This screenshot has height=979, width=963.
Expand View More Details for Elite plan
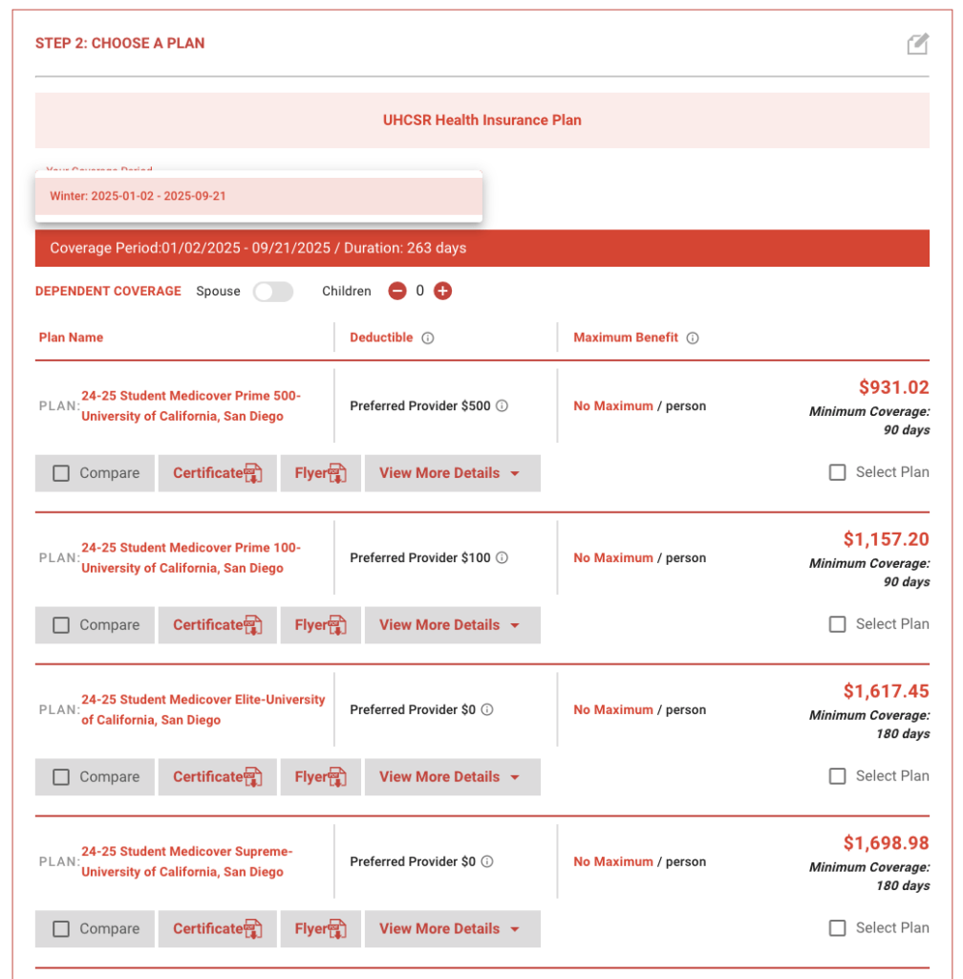(452, 776)
